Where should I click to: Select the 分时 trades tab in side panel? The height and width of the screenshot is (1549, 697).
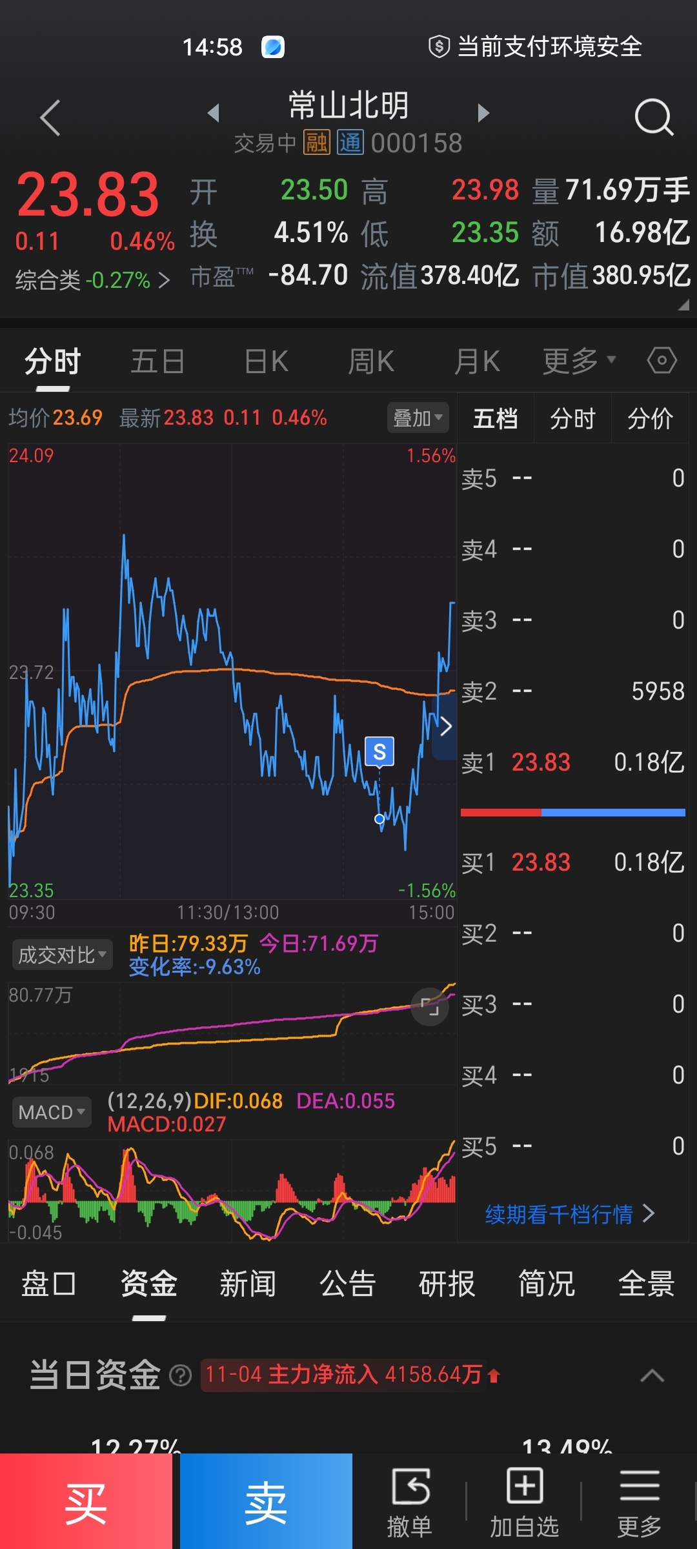(572, 419)
